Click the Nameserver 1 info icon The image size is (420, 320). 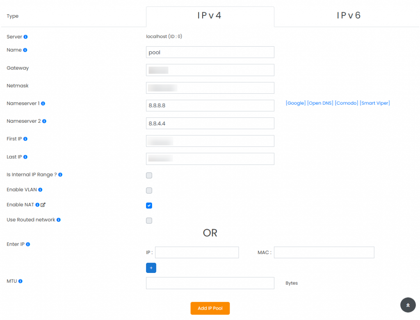click(x=43, y=104)
